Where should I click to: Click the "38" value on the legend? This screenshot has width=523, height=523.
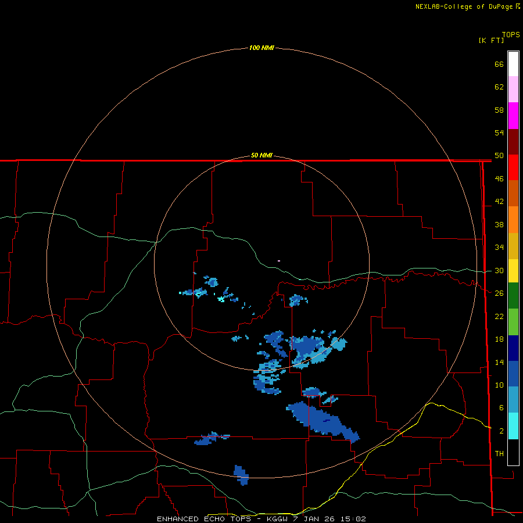pyautogui.click(x=499, y=224)
